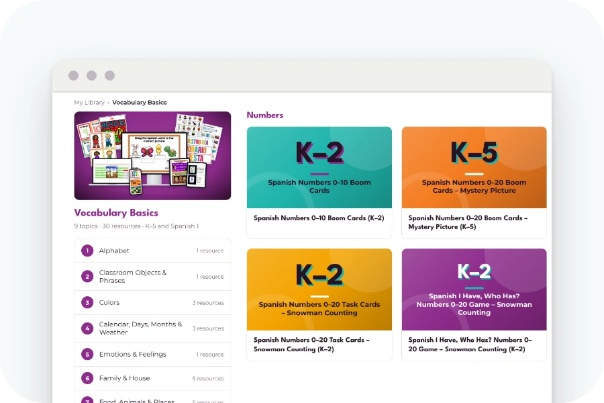Click '1 resource' count in Emotions & Feelings row

point(210,355)
